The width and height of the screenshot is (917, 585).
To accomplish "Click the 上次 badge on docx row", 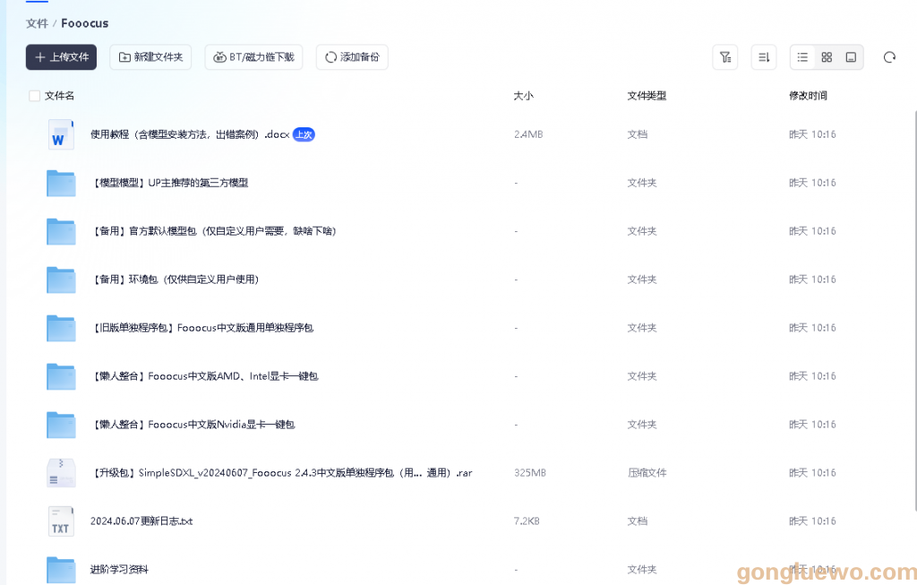I will 304,134.
